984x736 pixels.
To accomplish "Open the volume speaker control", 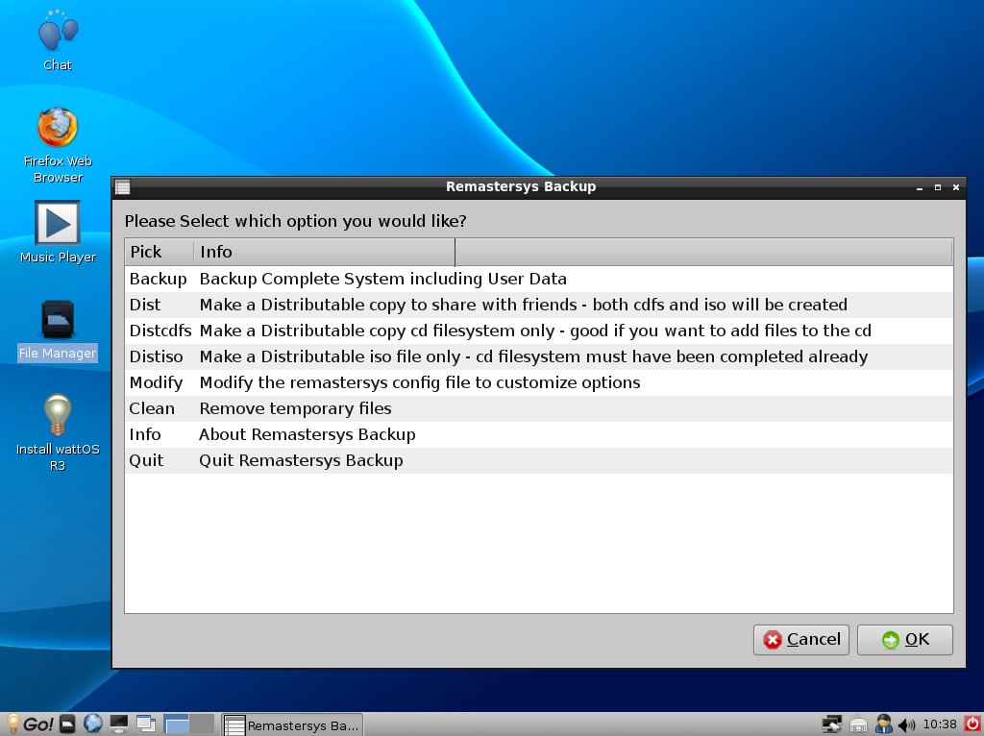I will click(x=906, y=724).
